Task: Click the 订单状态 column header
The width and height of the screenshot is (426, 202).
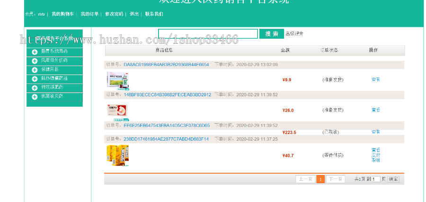Action: point(329,50)
